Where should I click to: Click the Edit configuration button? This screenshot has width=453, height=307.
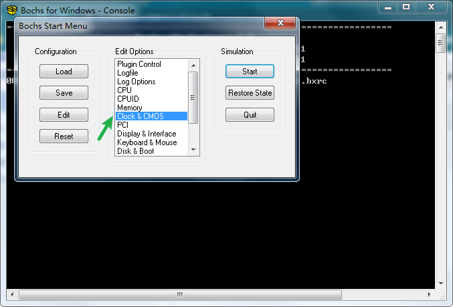(64, 114)
